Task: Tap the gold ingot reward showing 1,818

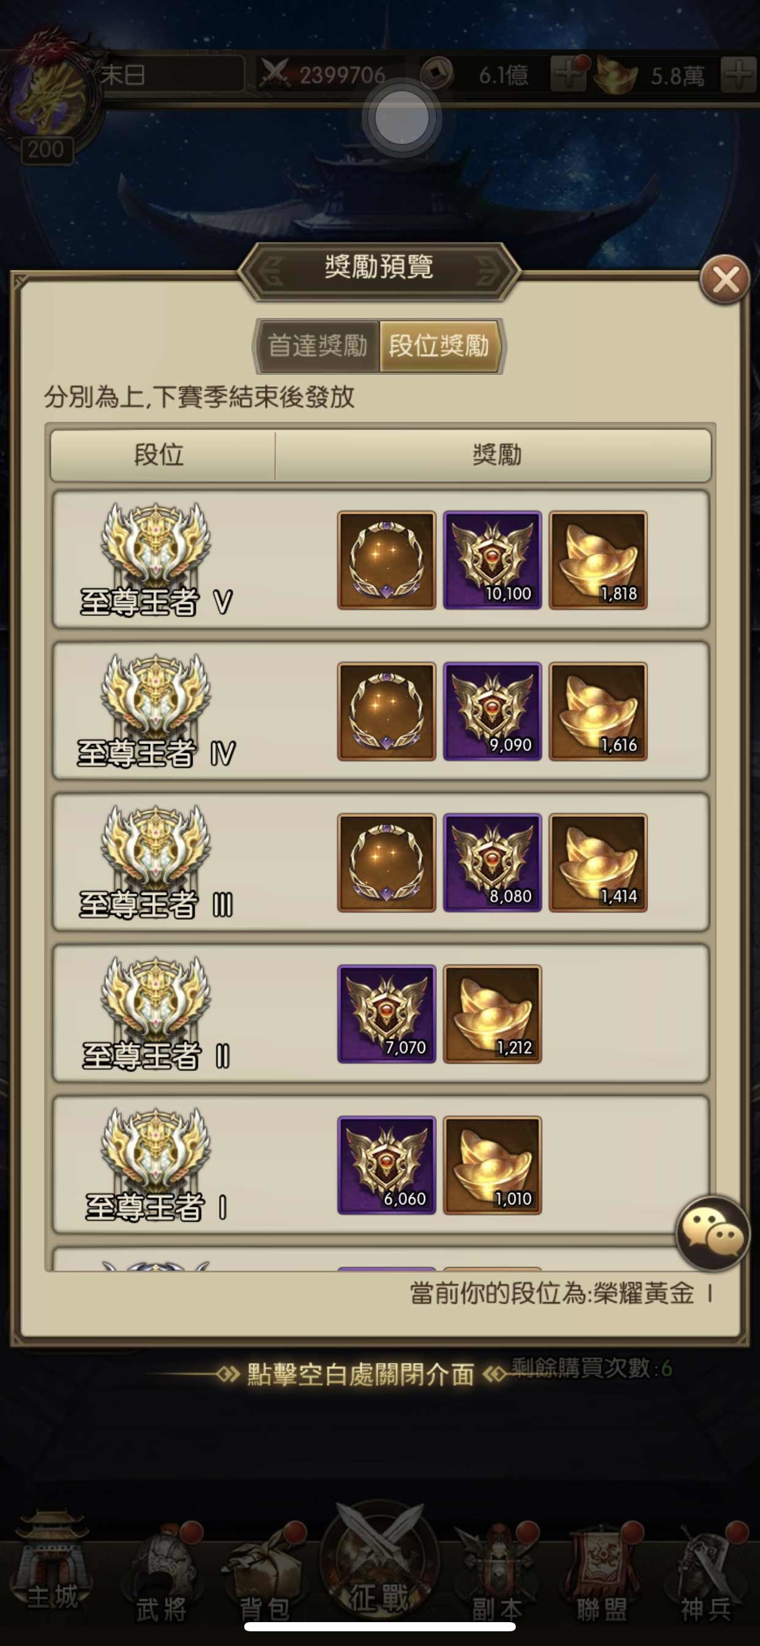Action: [x=598, y=560]
